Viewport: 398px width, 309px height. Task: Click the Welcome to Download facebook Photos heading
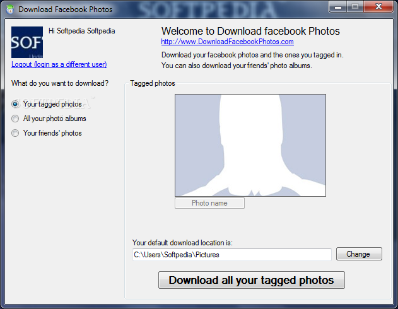[250, 31]
